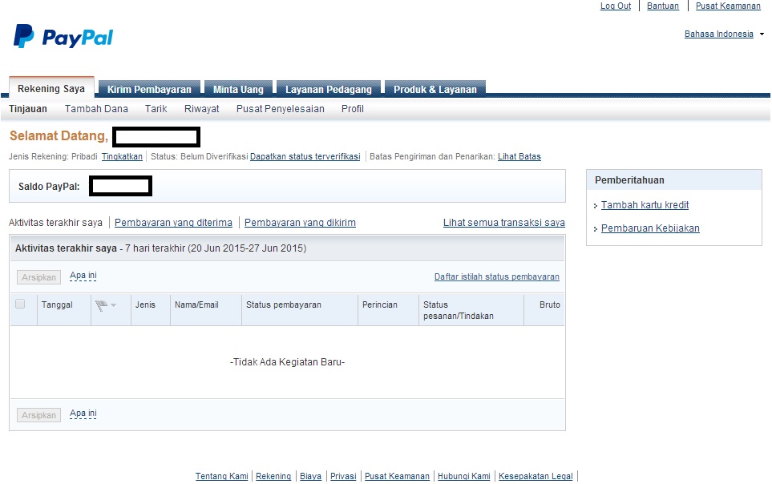Show Pembayaran yang diterima
The height and width of the screenshot is (484, 772).
(173, 223)
